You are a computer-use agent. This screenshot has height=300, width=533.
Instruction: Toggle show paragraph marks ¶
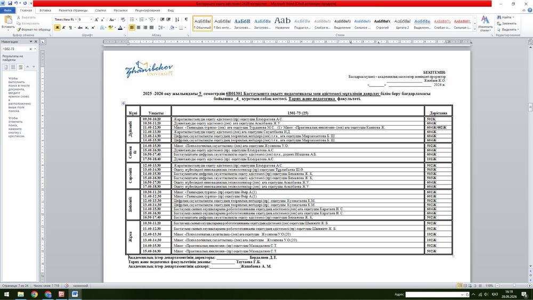(x=186, y=20)
